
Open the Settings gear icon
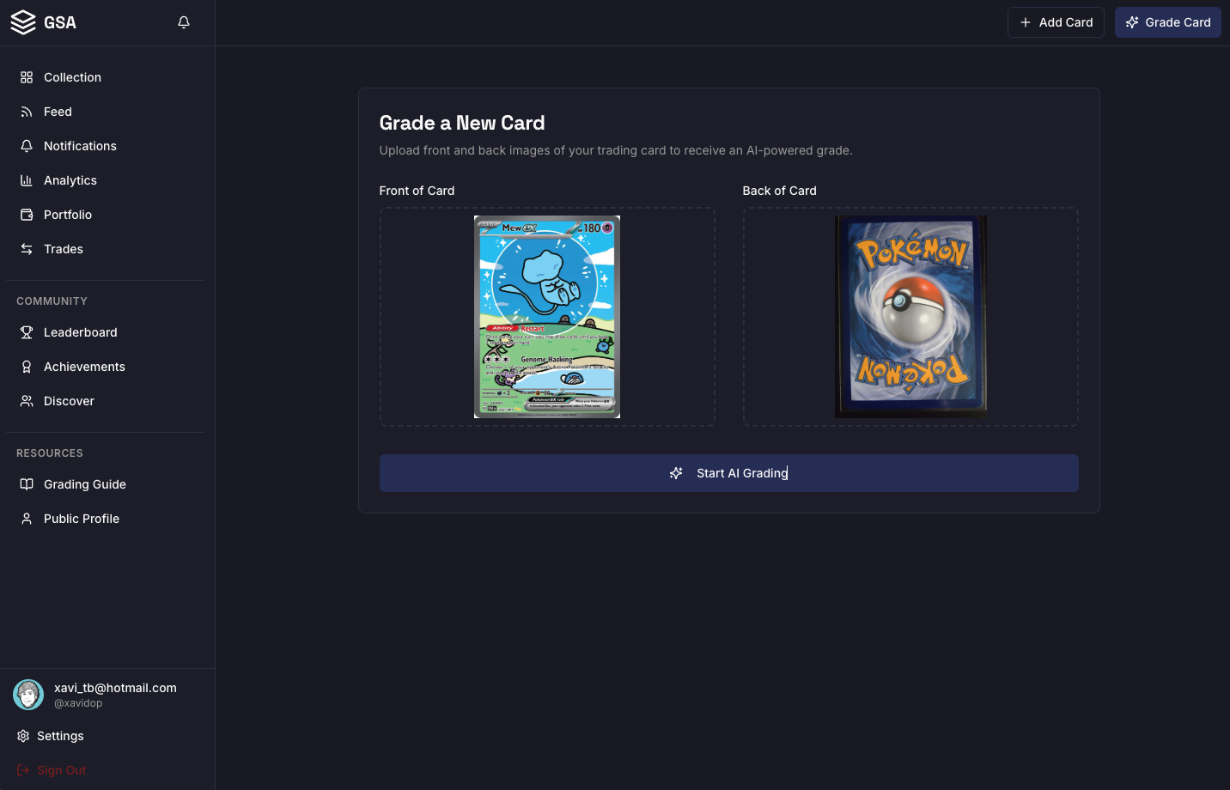point(23,736)
